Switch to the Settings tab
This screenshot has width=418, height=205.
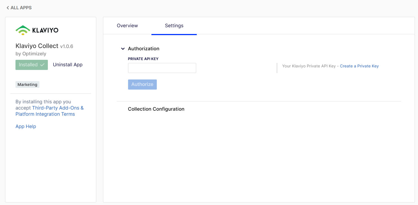(174, 26)
